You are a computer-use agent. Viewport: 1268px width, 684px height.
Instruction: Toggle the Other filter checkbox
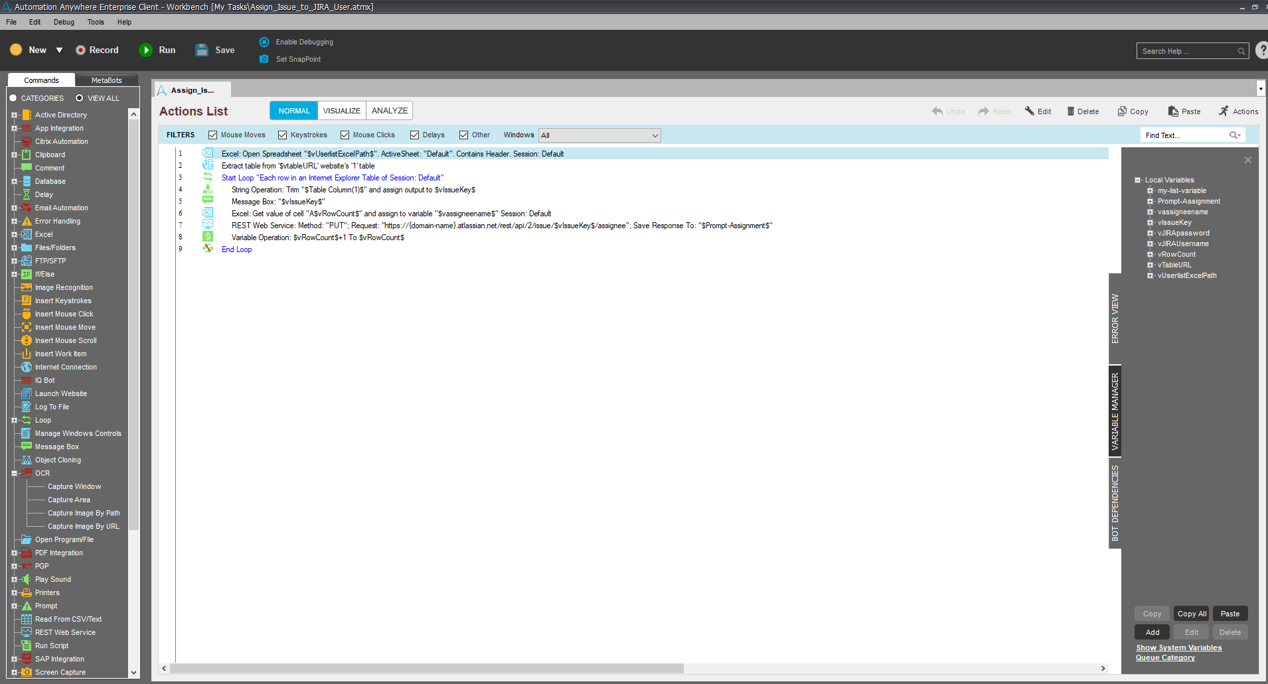pos(464,135)
